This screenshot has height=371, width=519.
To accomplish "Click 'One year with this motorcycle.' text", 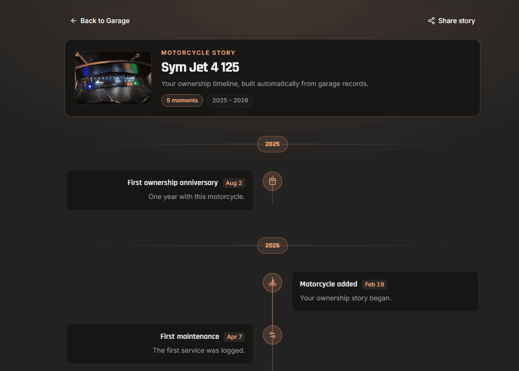I will [196, 197].
